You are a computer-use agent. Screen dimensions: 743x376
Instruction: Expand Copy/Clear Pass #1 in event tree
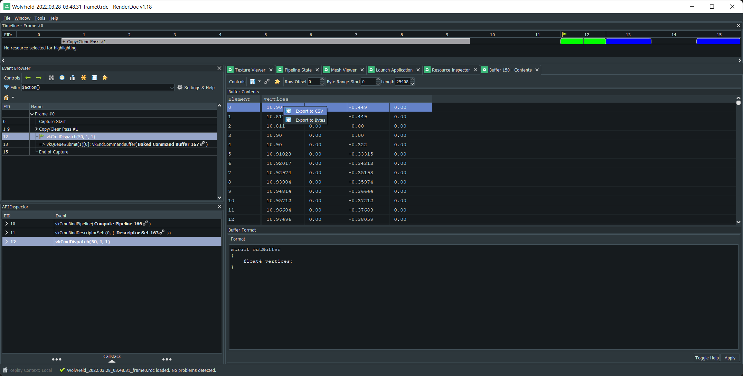click(36, 129)
